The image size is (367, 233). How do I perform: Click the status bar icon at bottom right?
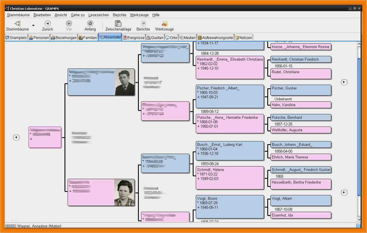pos(358,226)
